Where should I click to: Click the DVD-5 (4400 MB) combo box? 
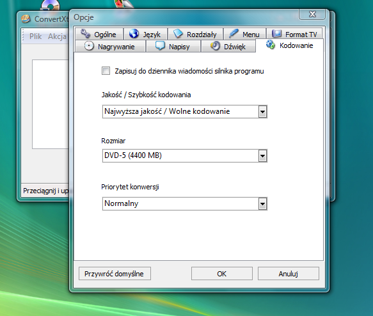pyautogui.click(x=185, y=155)
